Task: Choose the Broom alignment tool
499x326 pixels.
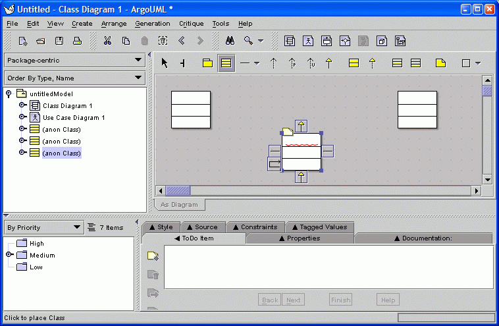Action: point(182,63)
